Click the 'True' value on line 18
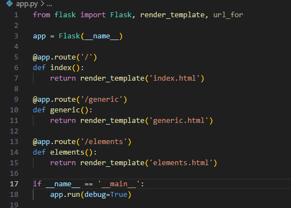This screenshot has height=208, width=291. 119,195
